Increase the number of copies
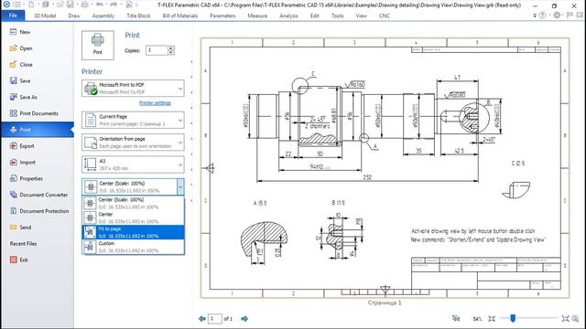This screenshot has height=329, width=586. click(x=171, y=48)
